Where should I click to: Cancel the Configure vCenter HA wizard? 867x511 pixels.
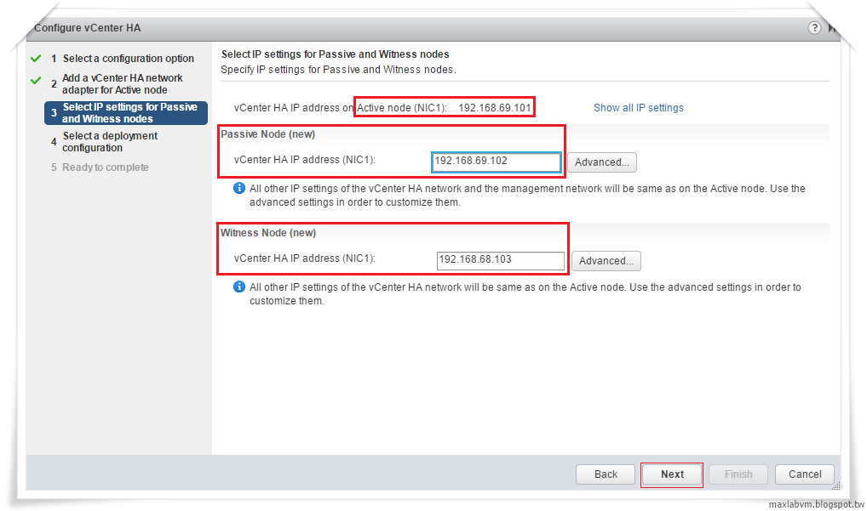[805, 474]
